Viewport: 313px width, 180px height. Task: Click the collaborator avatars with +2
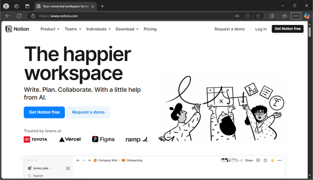coord(232,160)
